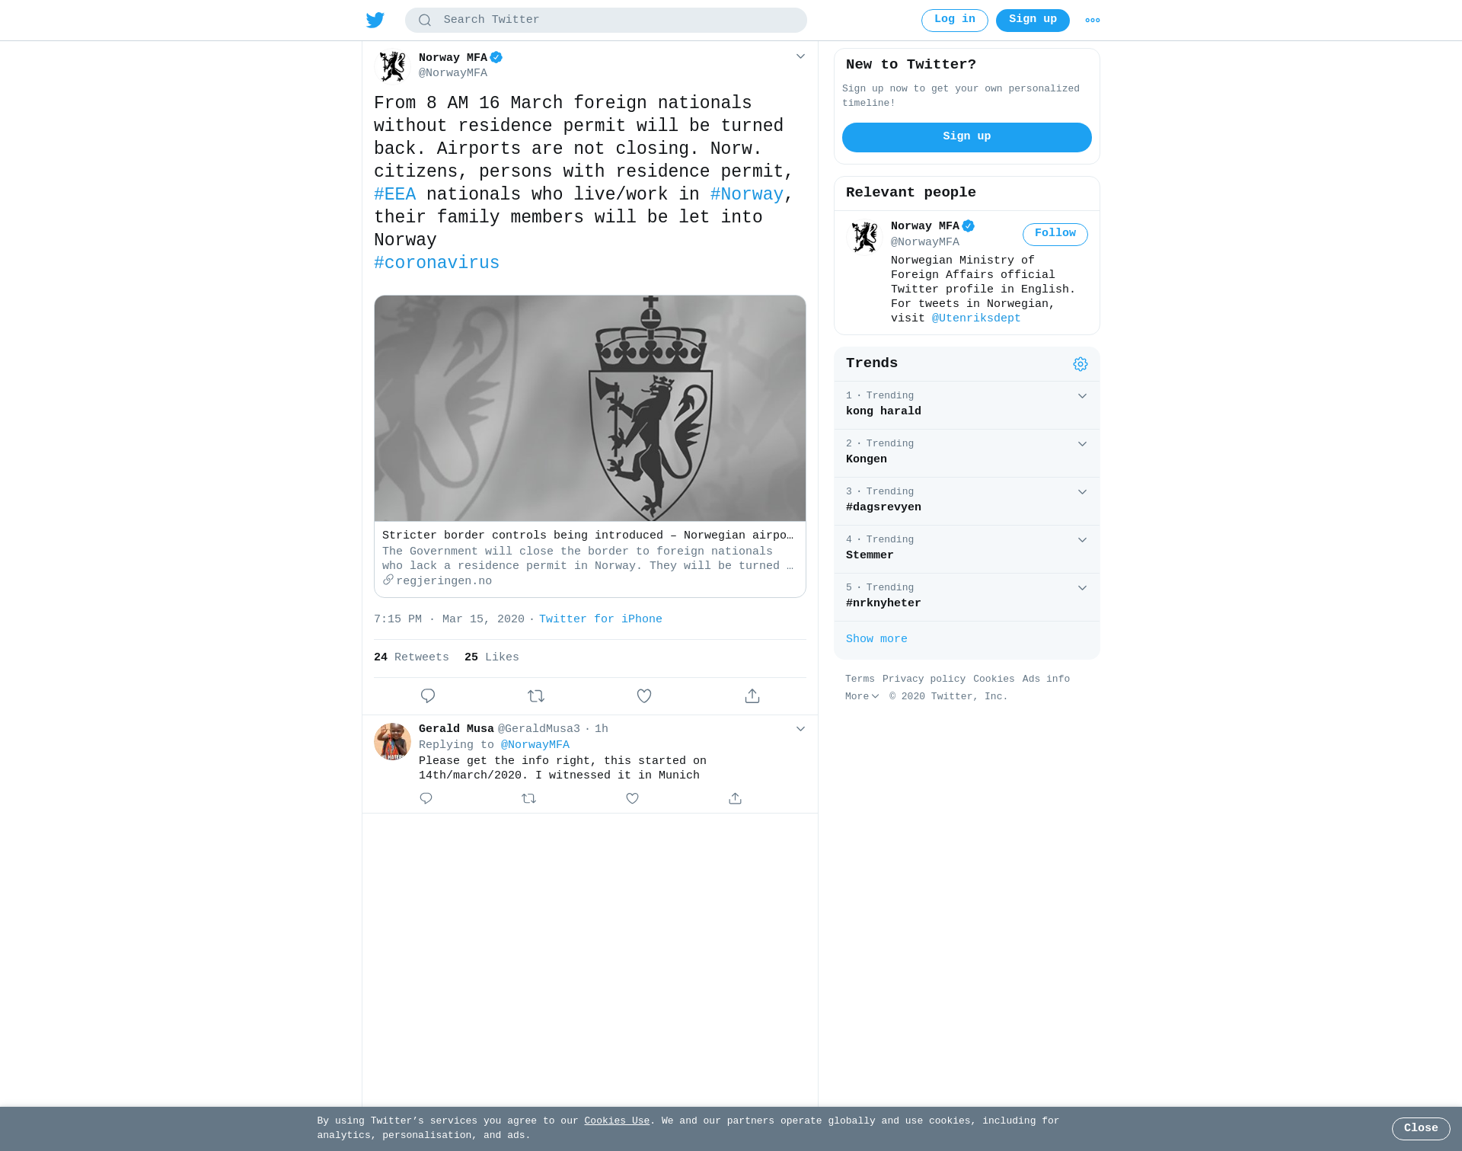Screen dimensions: 1462x1151
Task: Expand the More footer menu
Action: click(x=862, y=697)
